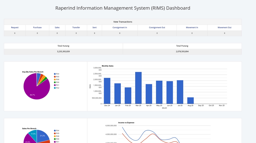This screenshot has width=256, height=143.
Task: Click the Total Hutang value 3,235,393,839
Action: point(63,52)
